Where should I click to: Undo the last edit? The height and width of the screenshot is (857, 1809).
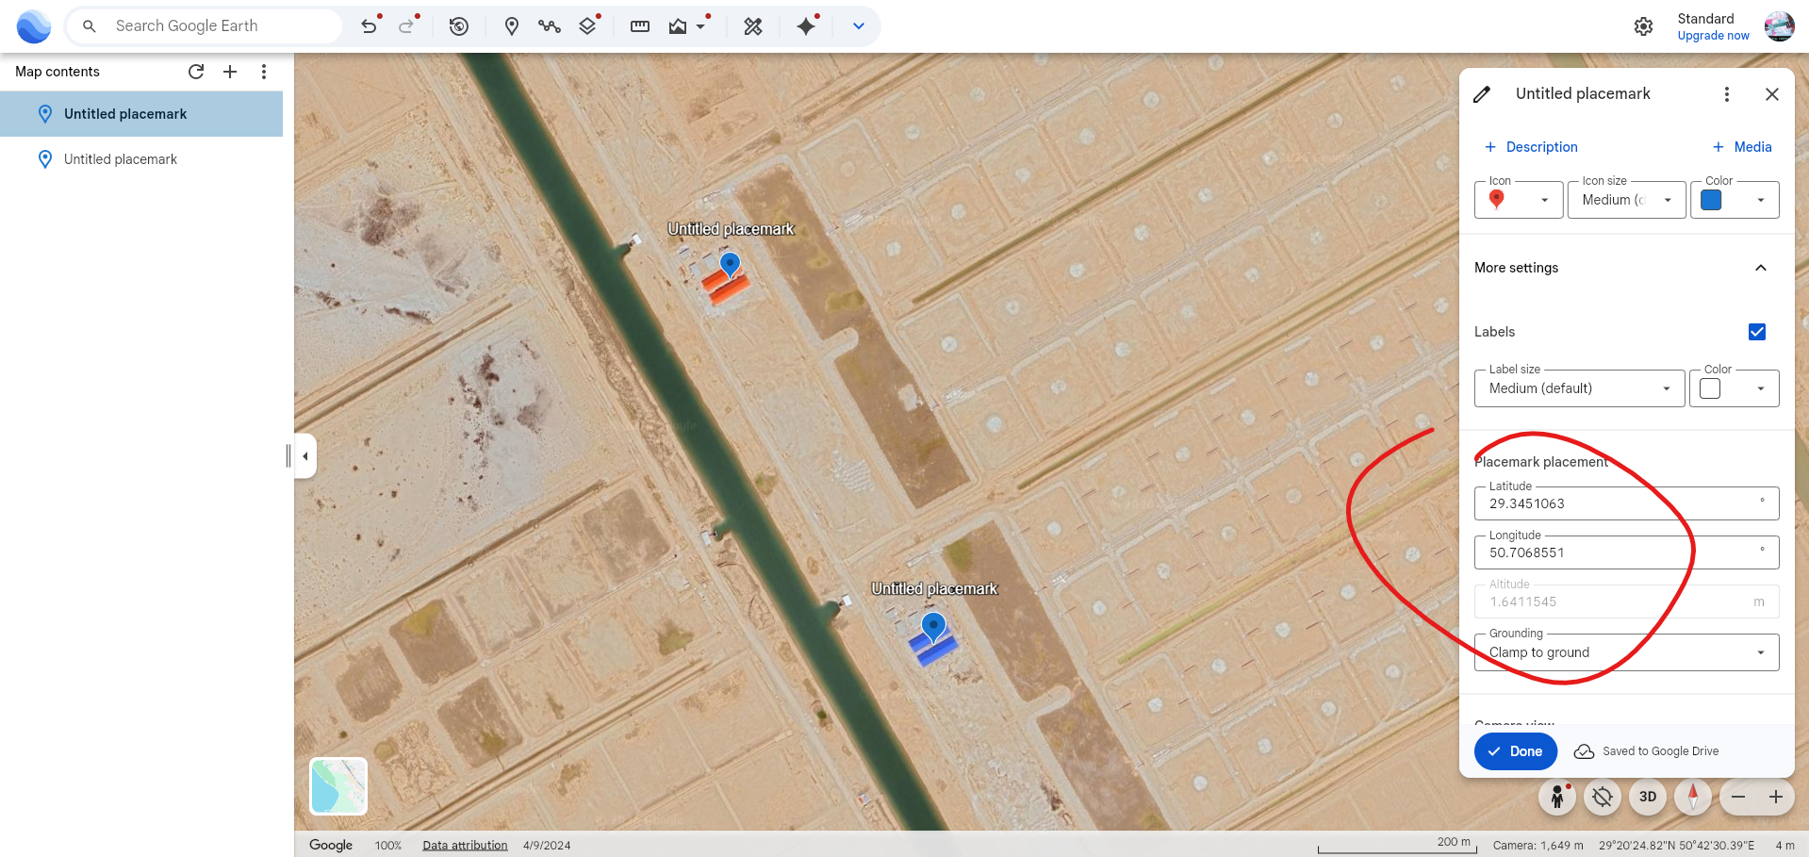369,26
